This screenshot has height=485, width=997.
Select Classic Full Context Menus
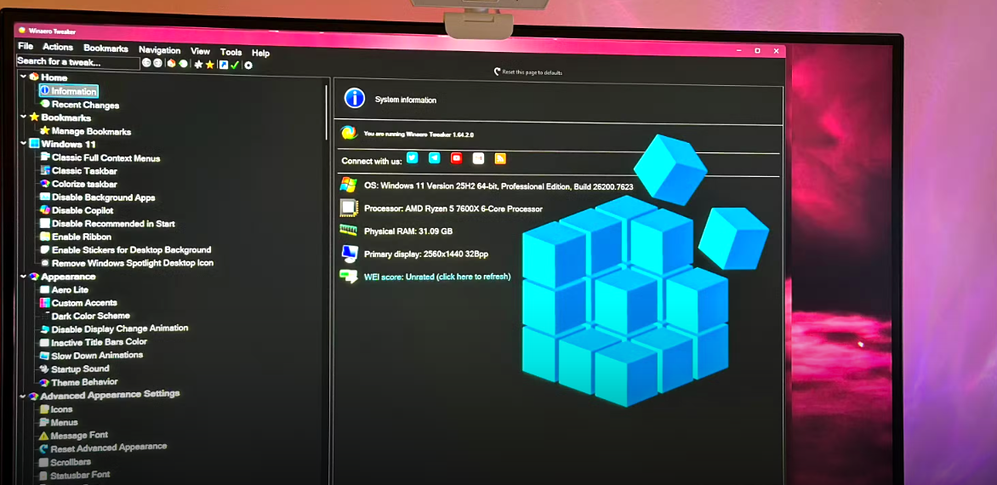[105, 157]
